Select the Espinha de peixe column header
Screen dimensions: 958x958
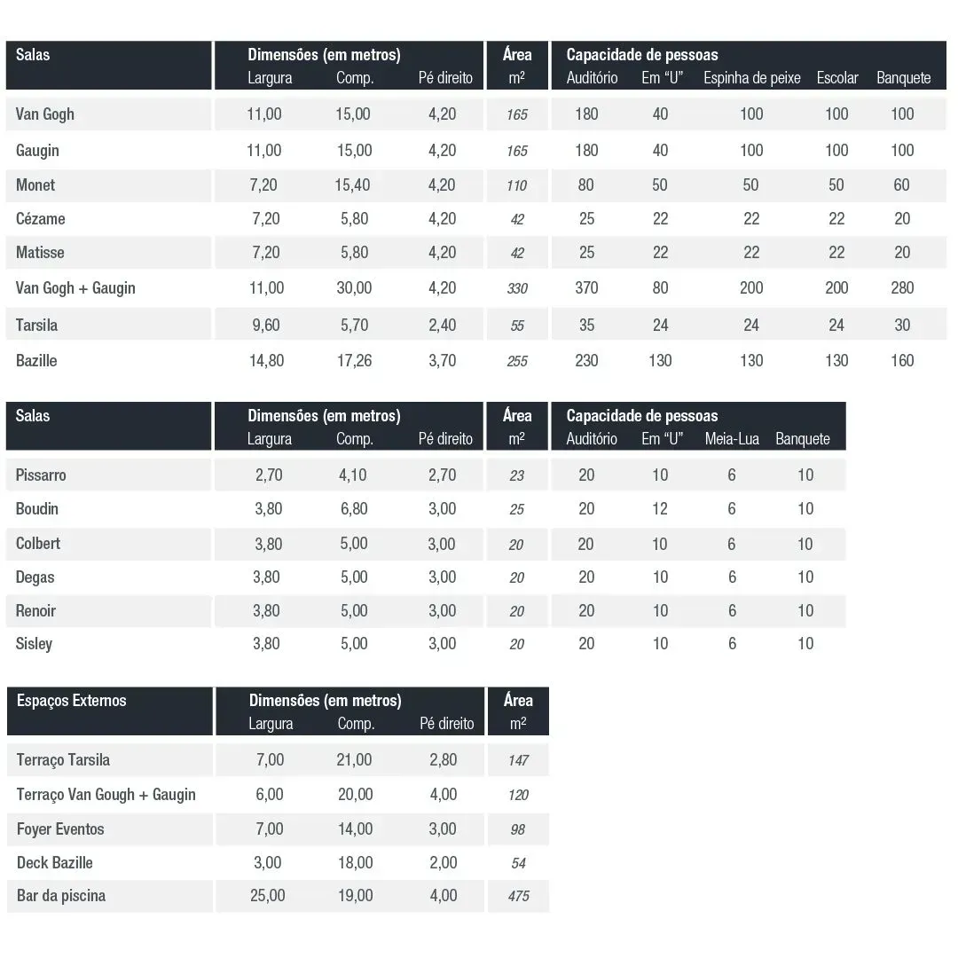tap(751, 78)
